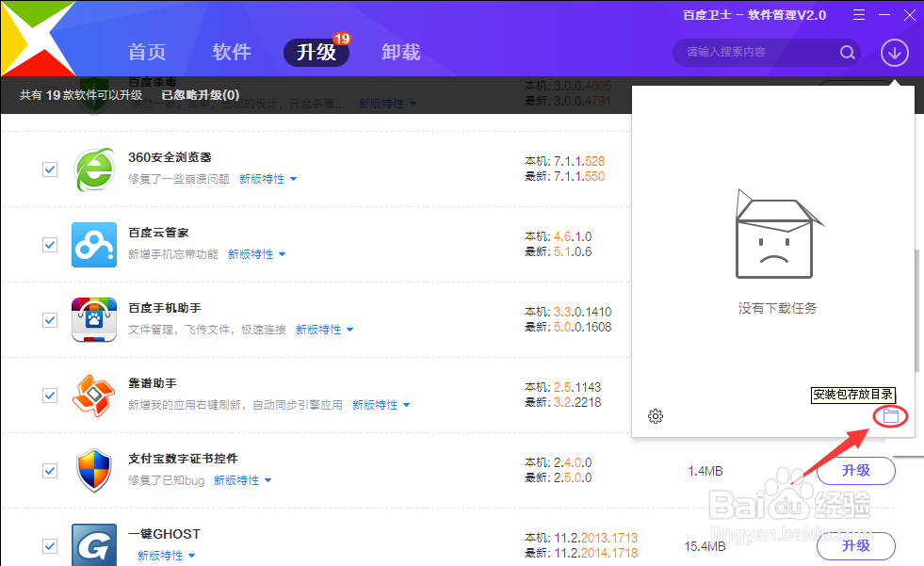Uncheck the 百度云管家 checkbox

tap(50, 244)
